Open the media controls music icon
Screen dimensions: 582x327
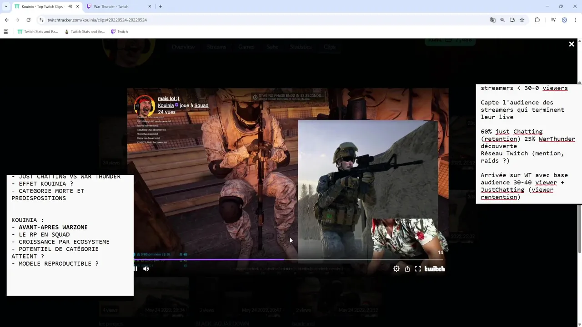coord(553,20)
